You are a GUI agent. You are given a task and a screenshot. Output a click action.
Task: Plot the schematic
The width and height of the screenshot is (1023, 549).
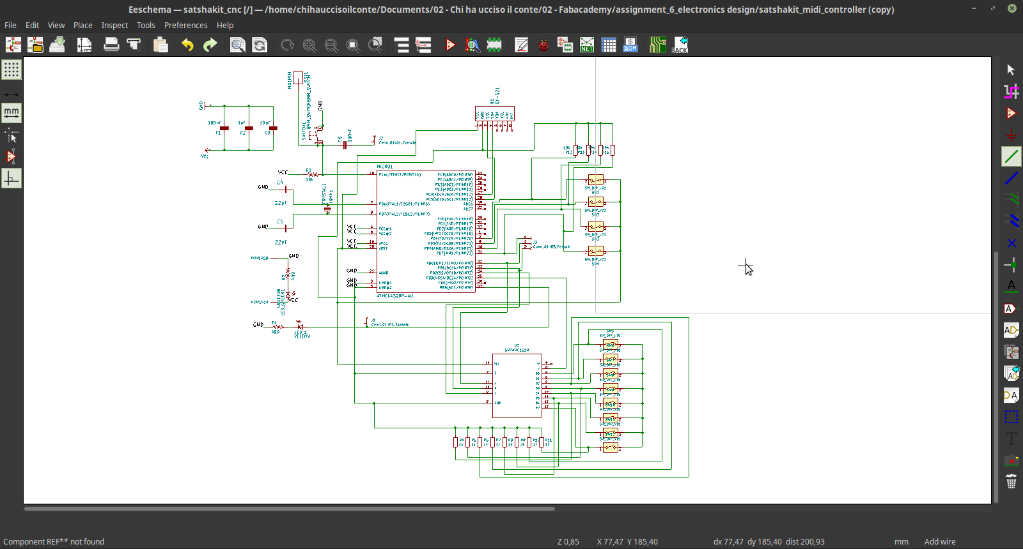click(133, 45)
